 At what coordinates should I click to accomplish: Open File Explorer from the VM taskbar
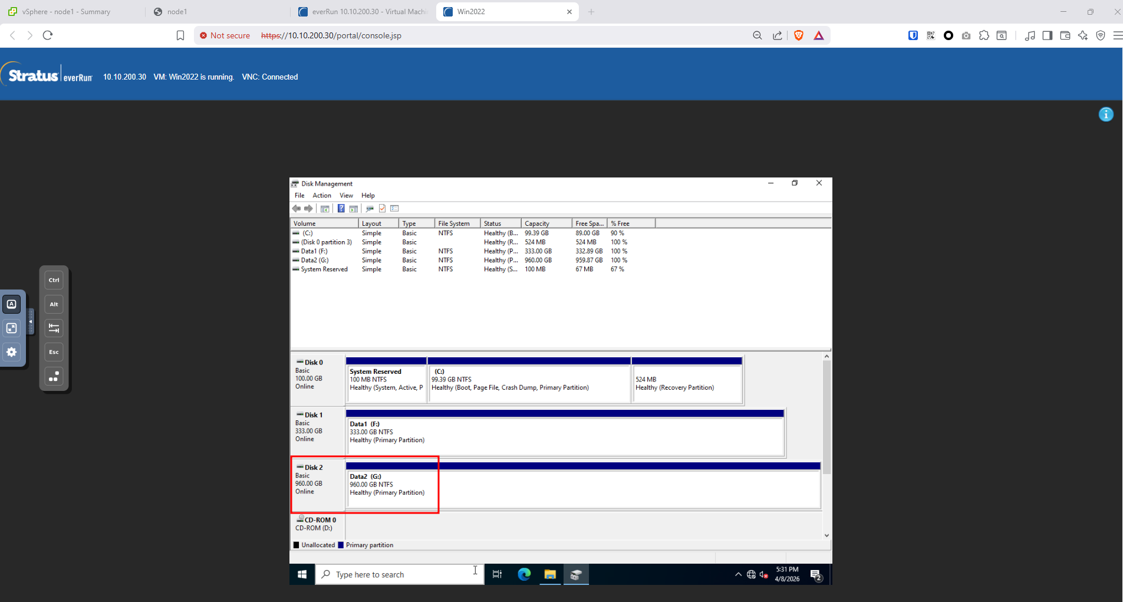550,574
